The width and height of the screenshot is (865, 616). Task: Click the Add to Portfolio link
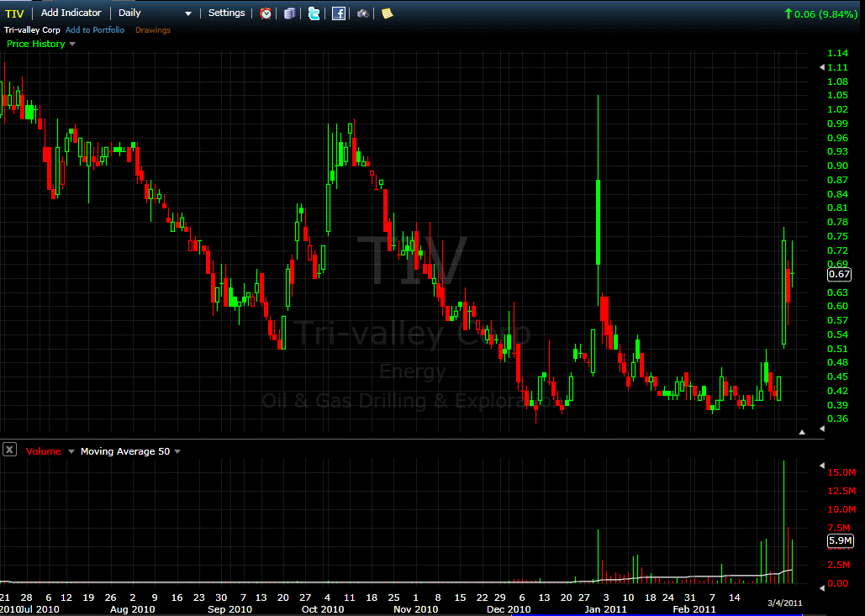[95, 29]
